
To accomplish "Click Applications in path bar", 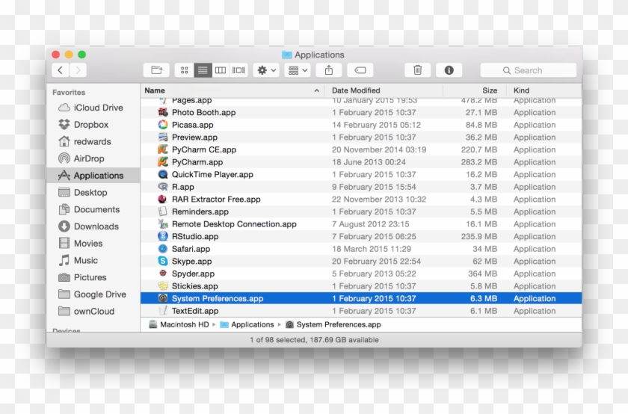I will tap(247, 325).
